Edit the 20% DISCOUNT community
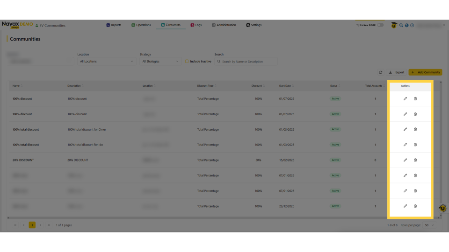This screenshot has width=449, height=252. pyautogui.click(x=405, y=160)
